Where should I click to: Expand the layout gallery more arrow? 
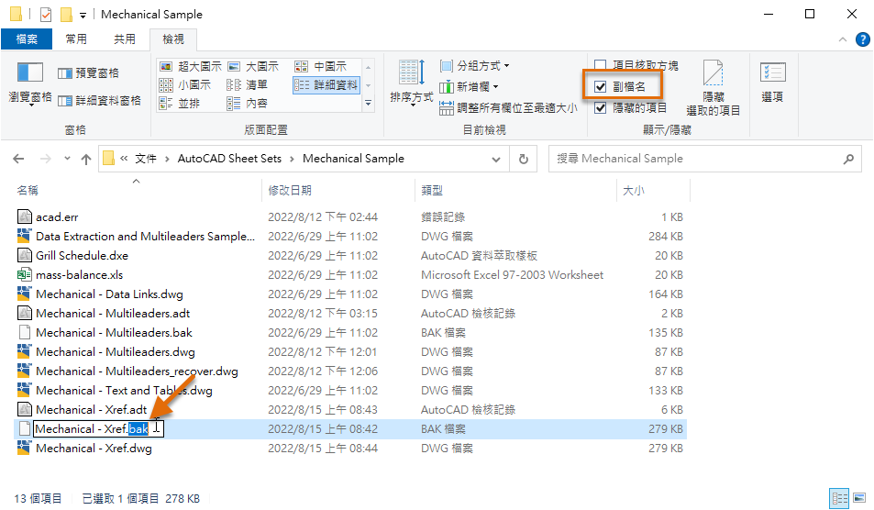pos(368,103)
